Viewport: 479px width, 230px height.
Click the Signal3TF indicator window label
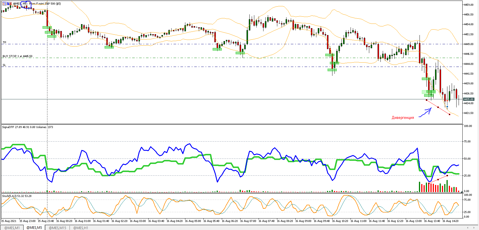(x=28, y=127)
